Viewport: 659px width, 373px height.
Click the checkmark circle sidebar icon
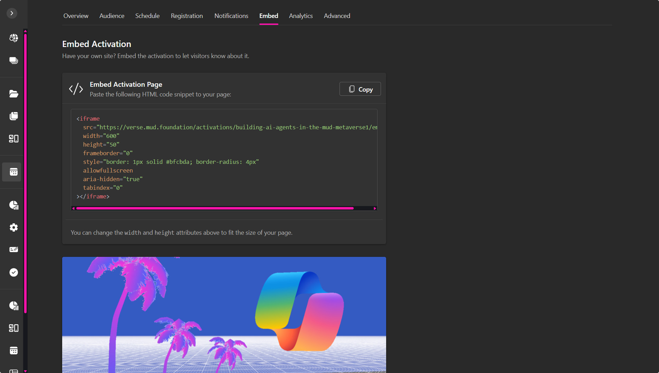click(x=13, y=272)
